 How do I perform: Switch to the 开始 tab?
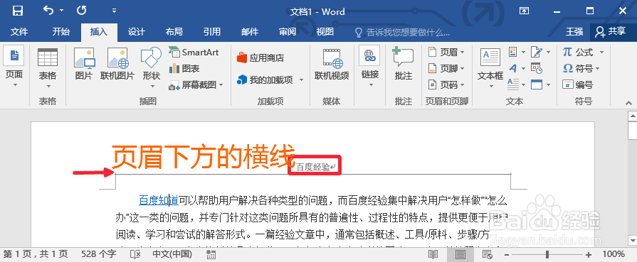pos(61,32)
